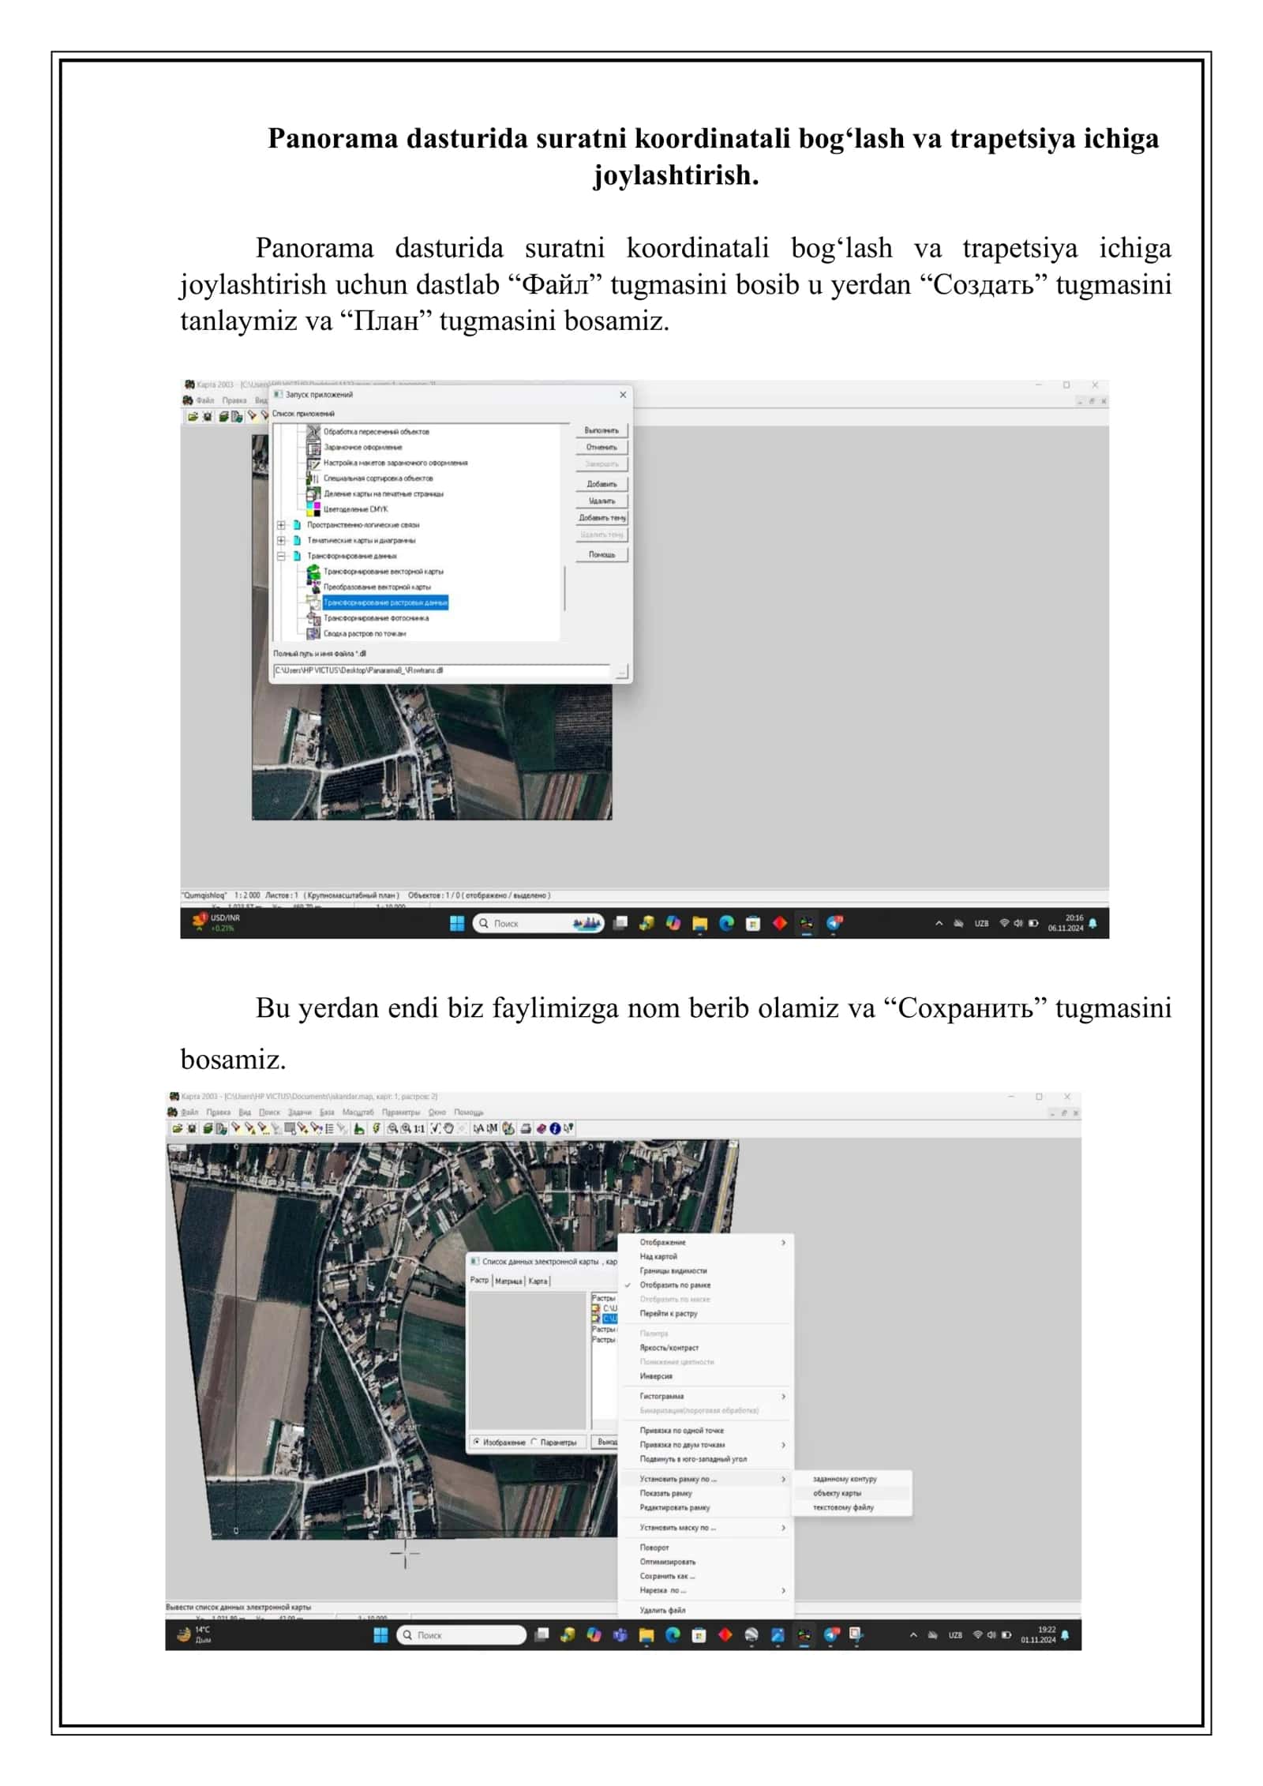
Task: Select the Параметры radio button
Action: pos(534,1442)
